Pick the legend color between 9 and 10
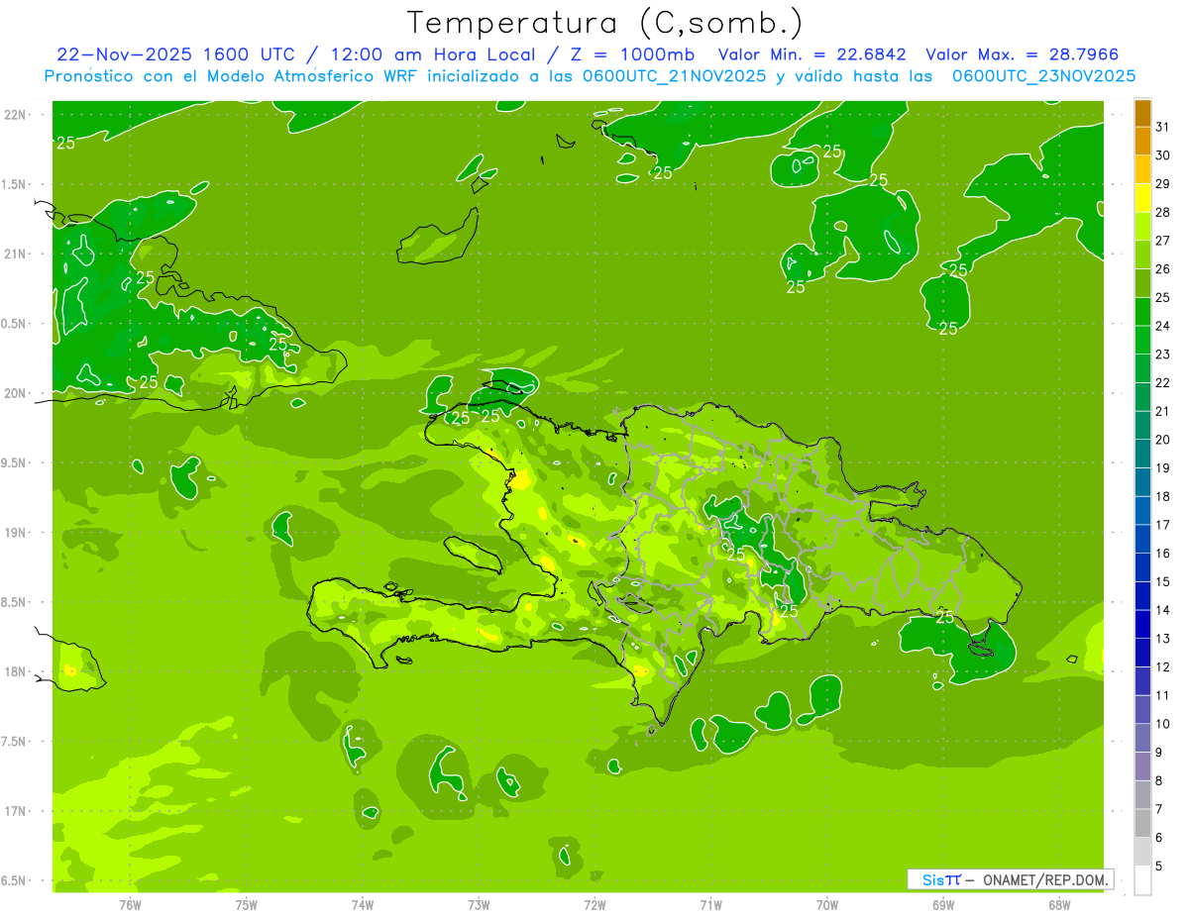The width and height of the screenshot is (1189, 918). [1142, 739]
